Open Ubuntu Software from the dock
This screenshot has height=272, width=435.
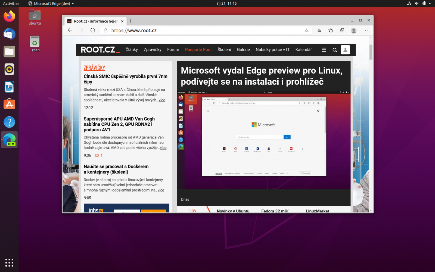coord(9,104)
